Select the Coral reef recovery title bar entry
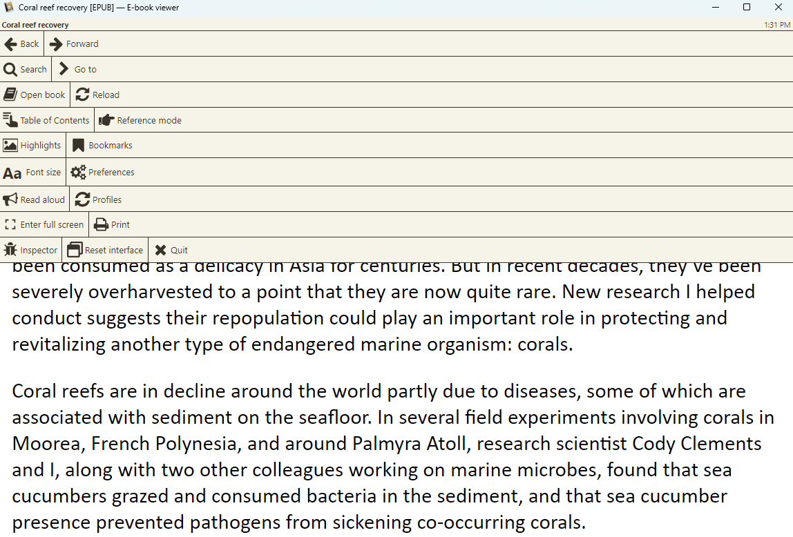Image resolution: width=793 pixels, height=537 pixels. pyautogui.click(x=36, y=24)
